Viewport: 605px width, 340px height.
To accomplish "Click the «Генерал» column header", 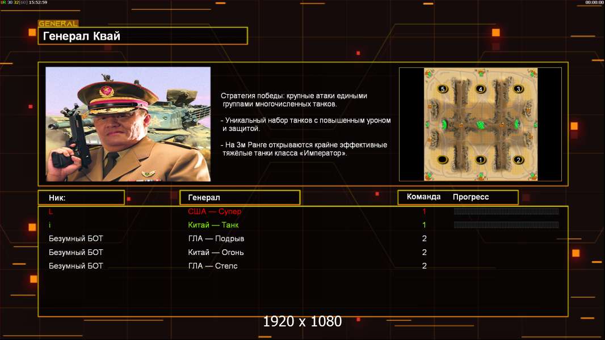I will pyautogui.click(x=240, y=198).
